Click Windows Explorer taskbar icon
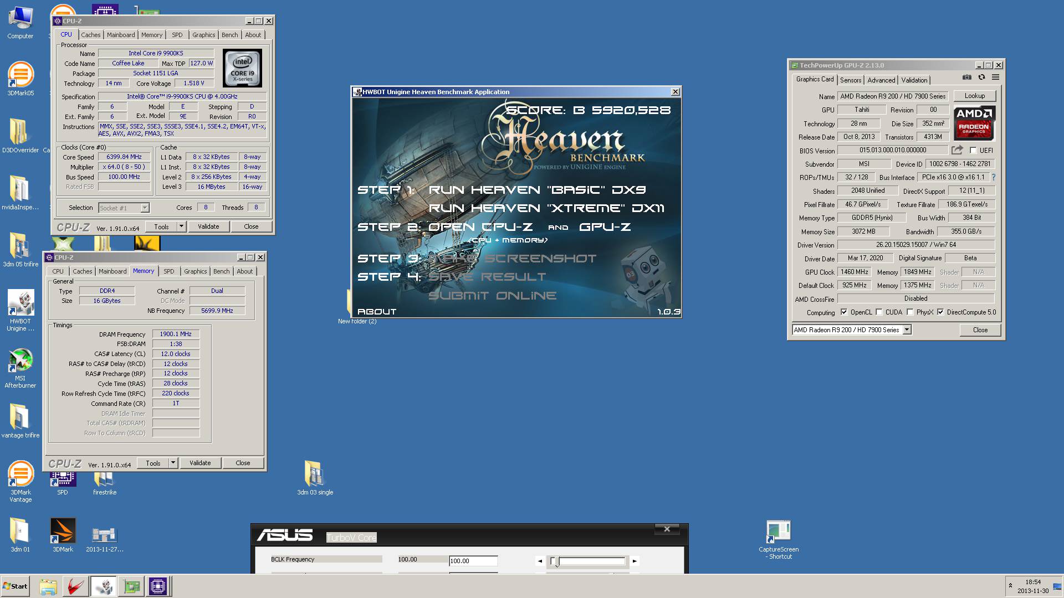 48,586
